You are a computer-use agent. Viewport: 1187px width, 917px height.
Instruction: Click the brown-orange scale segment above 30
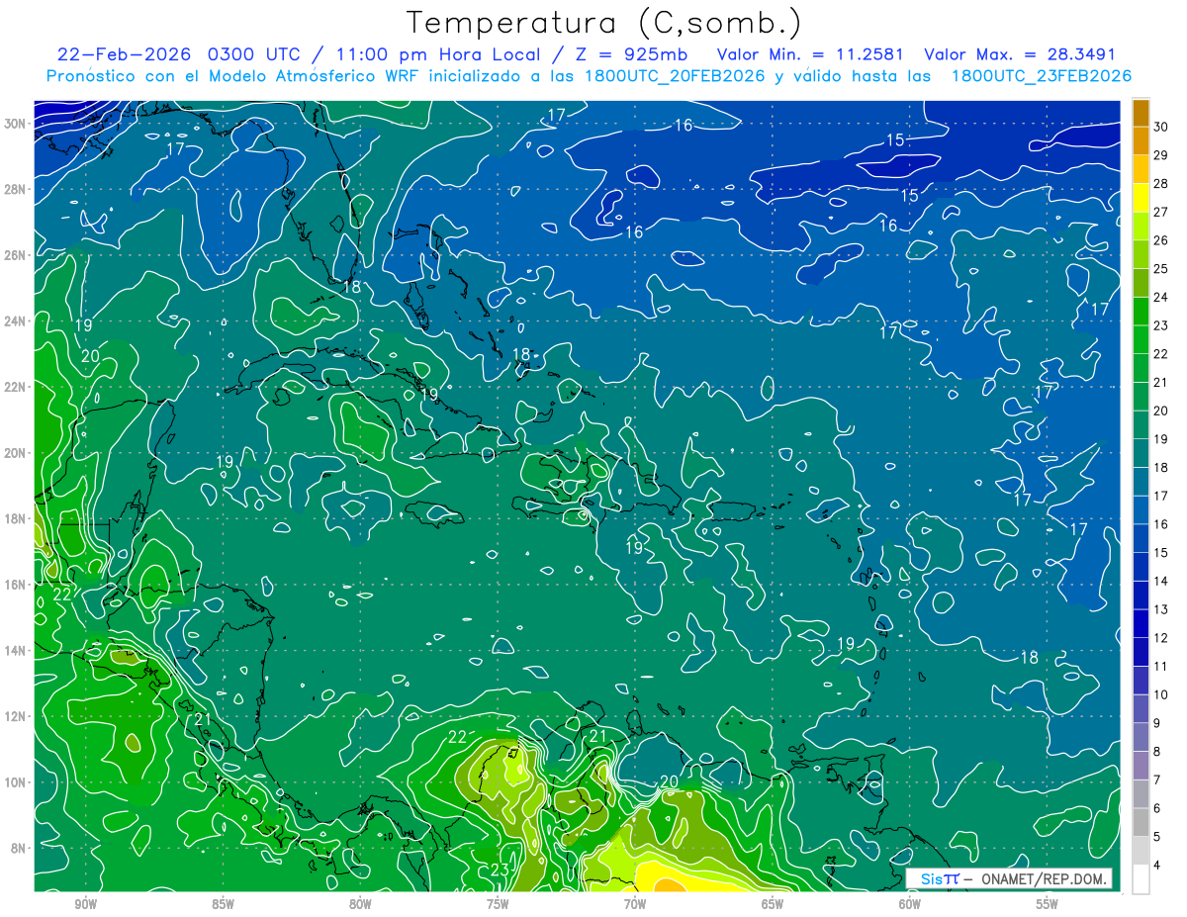[1141, 113]
